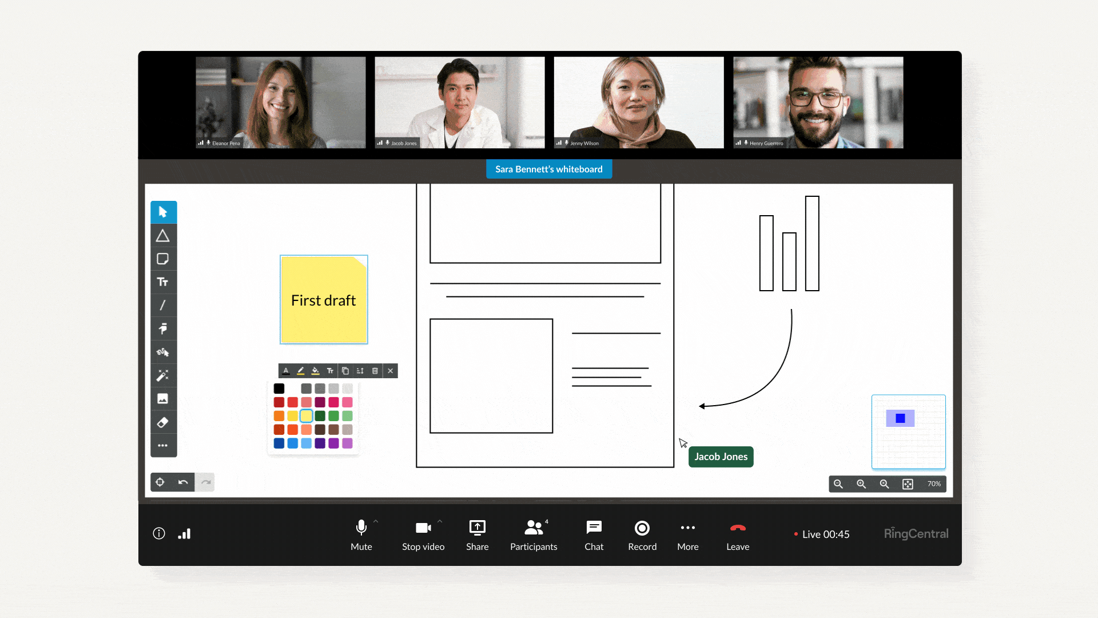1098x618 pixels.
Task: Click Jacob Jones participant thumbnail
Action: [x=459, y=102]
